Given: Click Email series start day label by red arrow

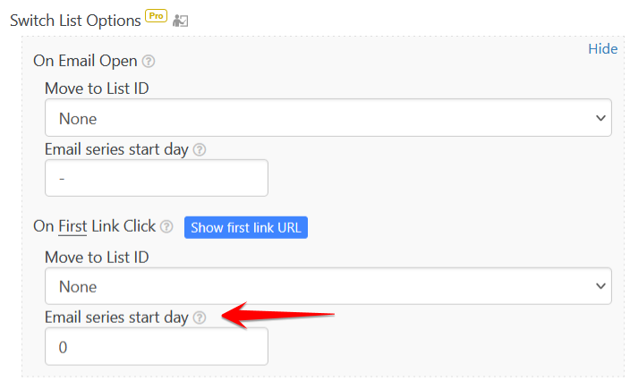Looking at the screenshot, I should point(116,318).
